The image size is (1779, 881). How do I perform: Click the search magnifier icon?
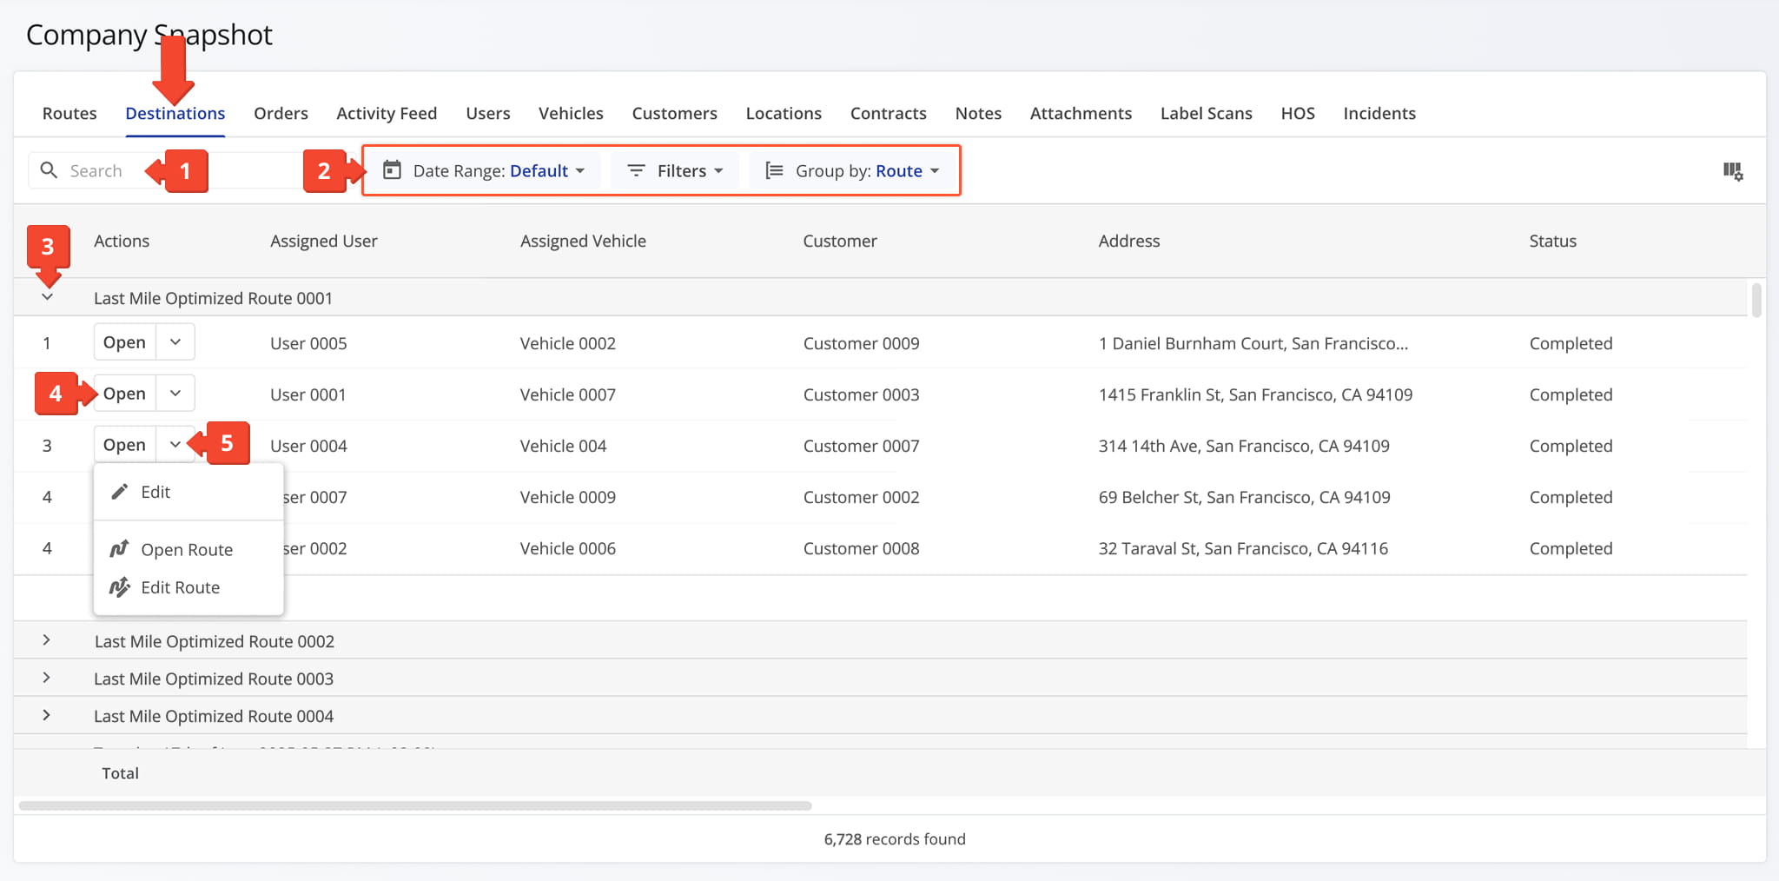(49, 170)
